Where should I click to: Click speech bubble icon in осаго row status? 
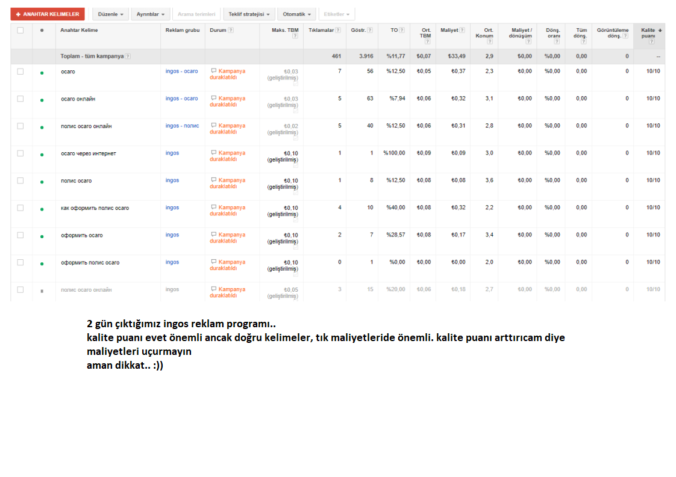(x=214, y=70)
